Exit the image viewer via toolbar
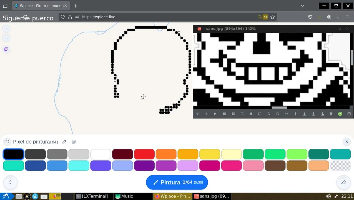The image size is (354, 200). [x=349, y=114]
